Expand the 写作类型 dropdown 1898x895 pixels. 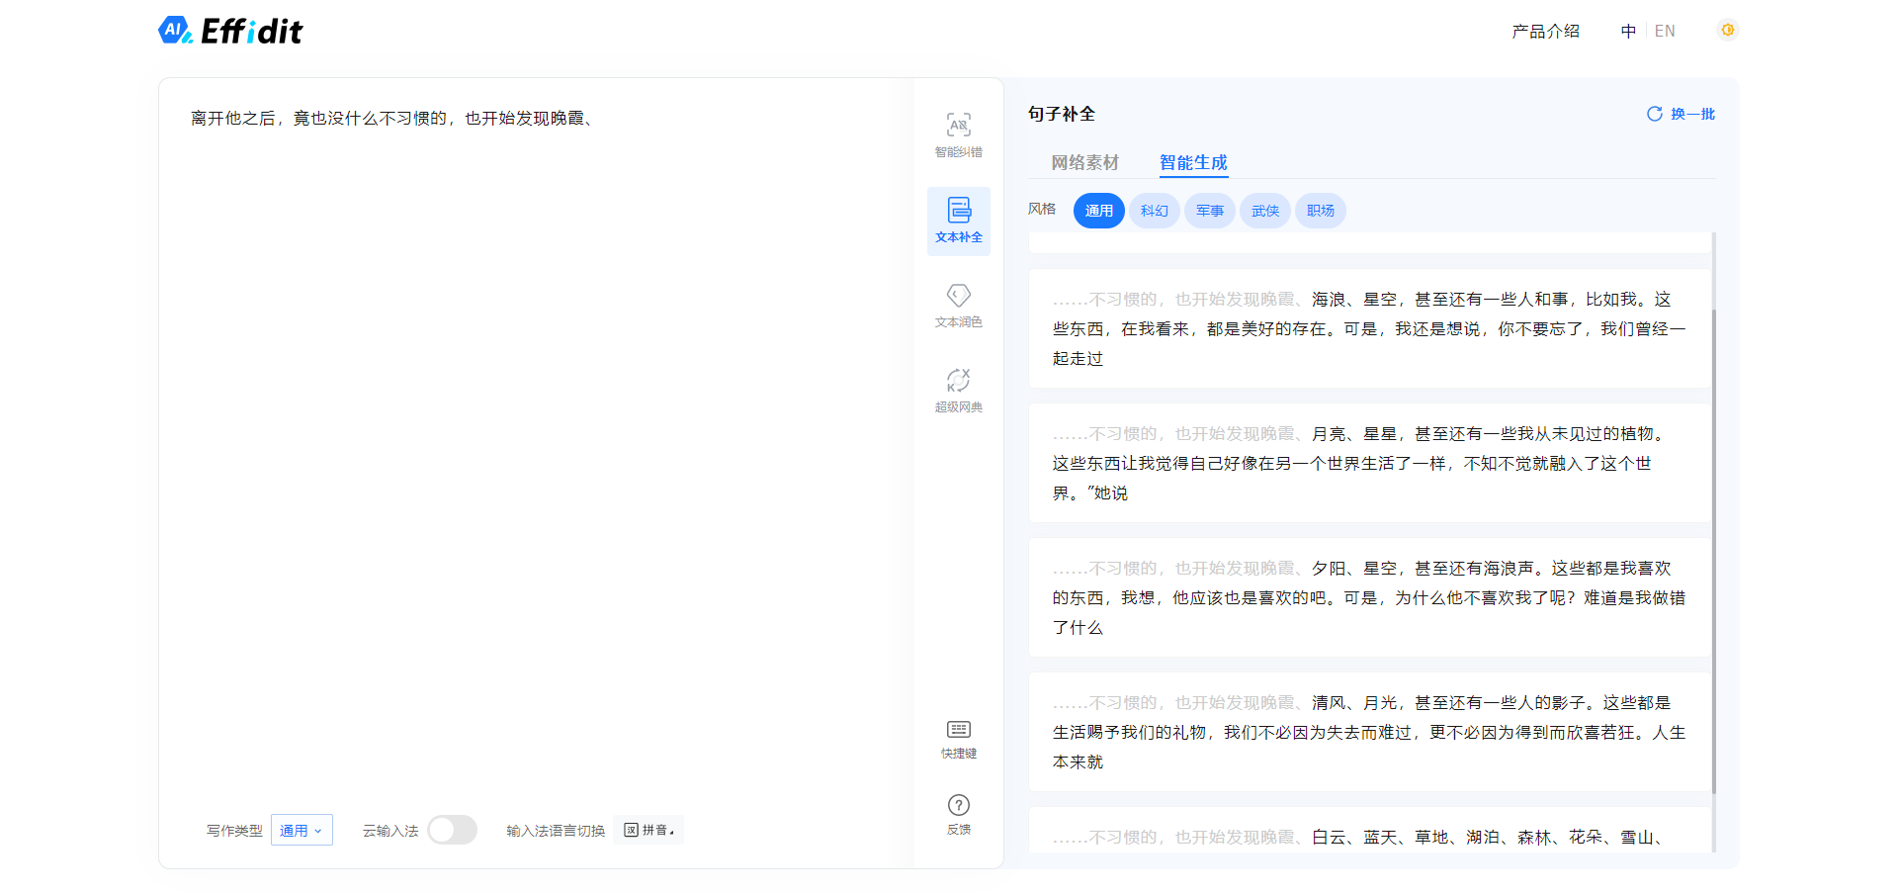(x=302, y=830)
